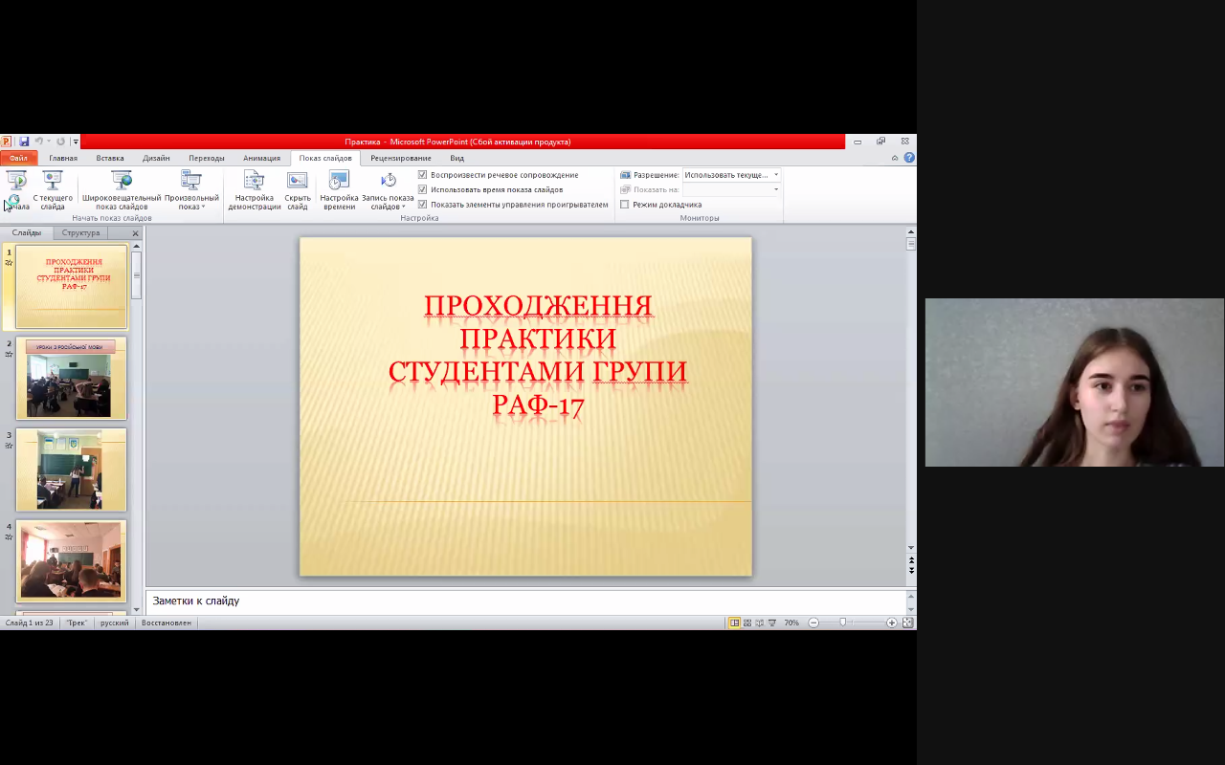Toggle the play narrations (речевое сопровождение) checkbox
Image resolution: width=1225 pixels, height=765 pixels.
pos(423,175)
